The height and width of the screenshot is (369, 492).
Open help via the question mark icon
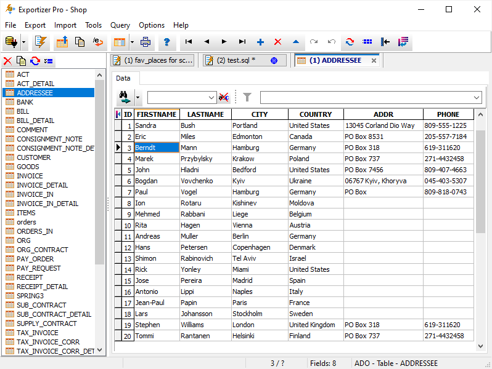[x=166, y=42]
